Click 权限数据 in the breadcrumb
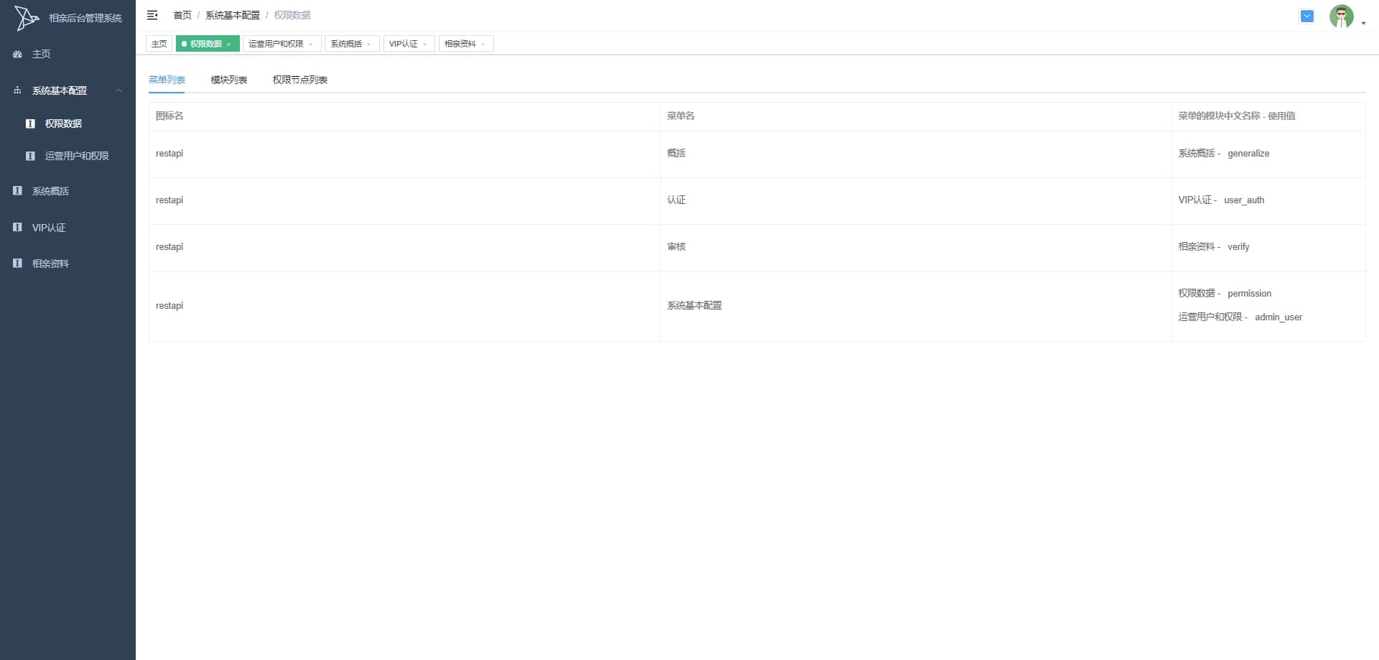The image size is (1379, 660). pos(292,15)
